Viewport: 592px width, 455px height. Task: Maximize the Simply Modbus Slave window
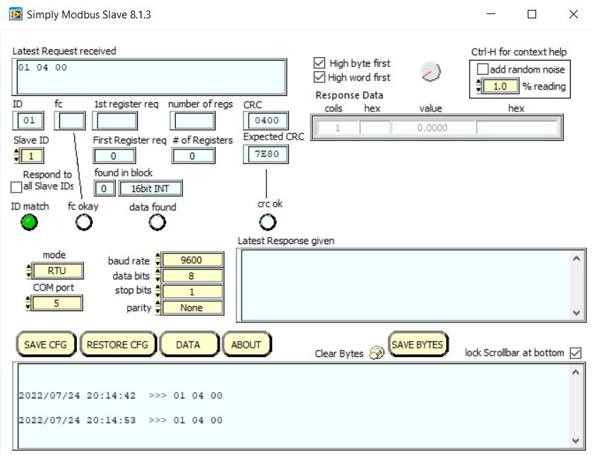pyautogui.click(x=531, y=14)
